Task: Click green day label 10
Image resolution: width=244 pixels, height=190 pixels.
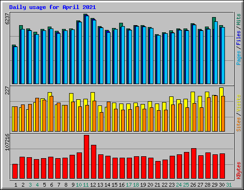Action: (x=79, y=185)
